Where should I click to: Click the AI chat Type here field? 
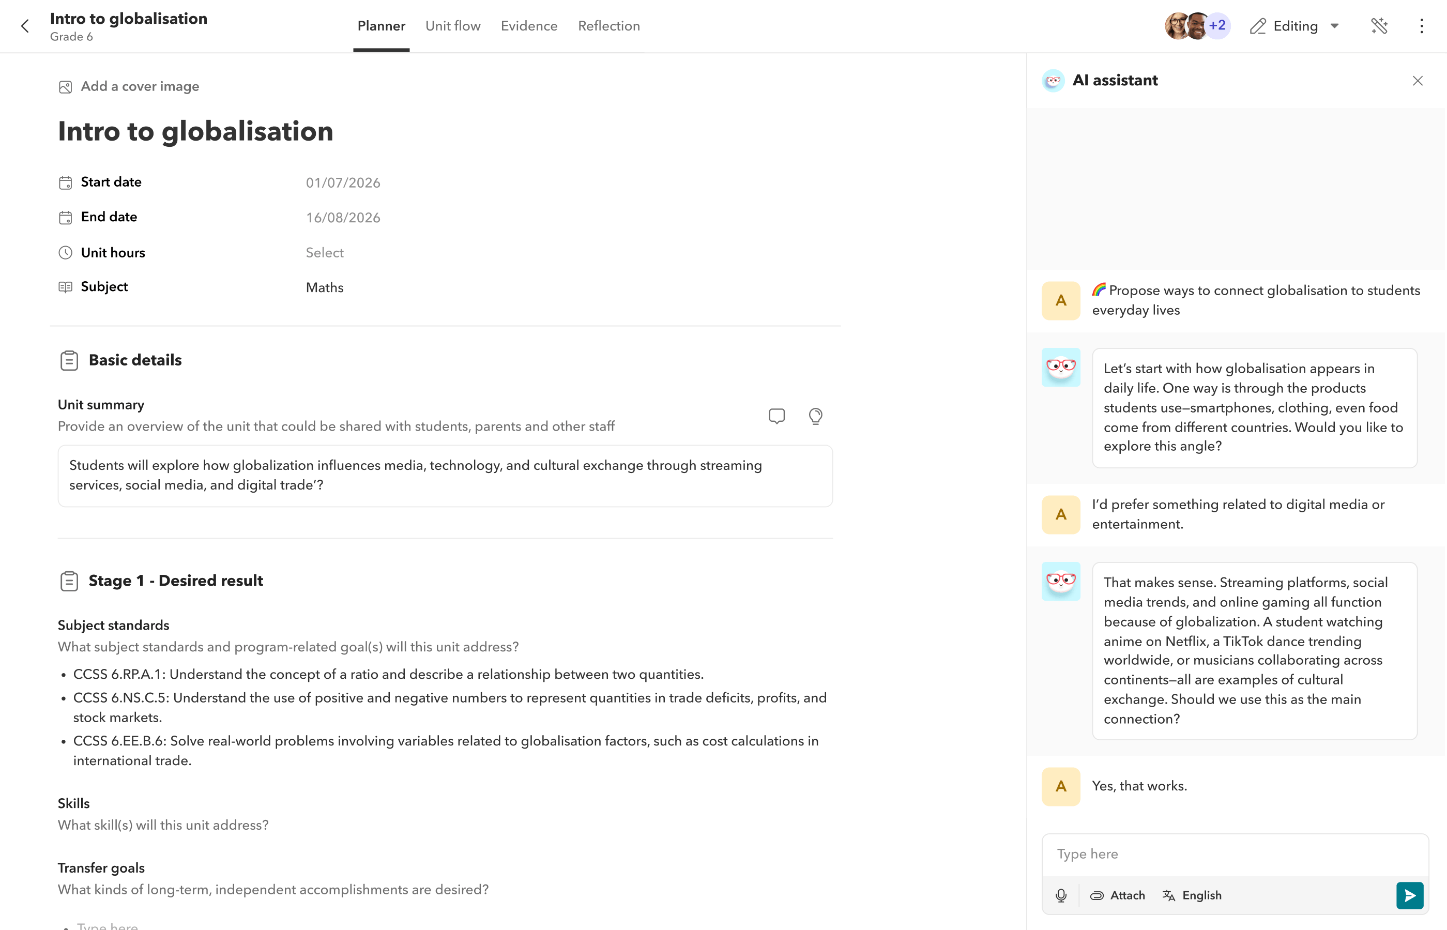1235,854
